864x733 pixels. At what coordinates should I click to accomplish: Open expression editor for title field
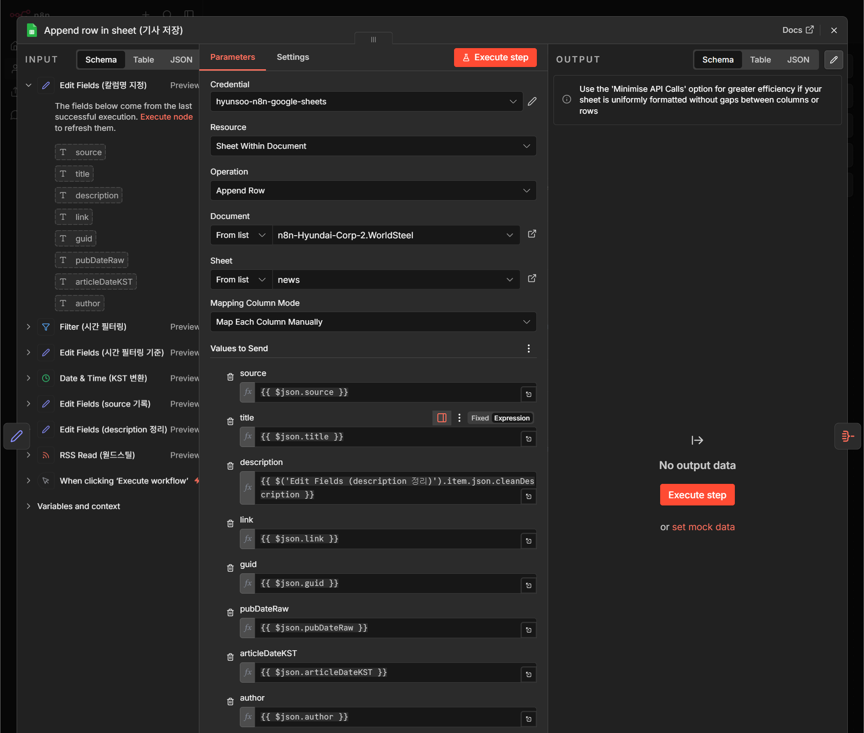point(529,439)
